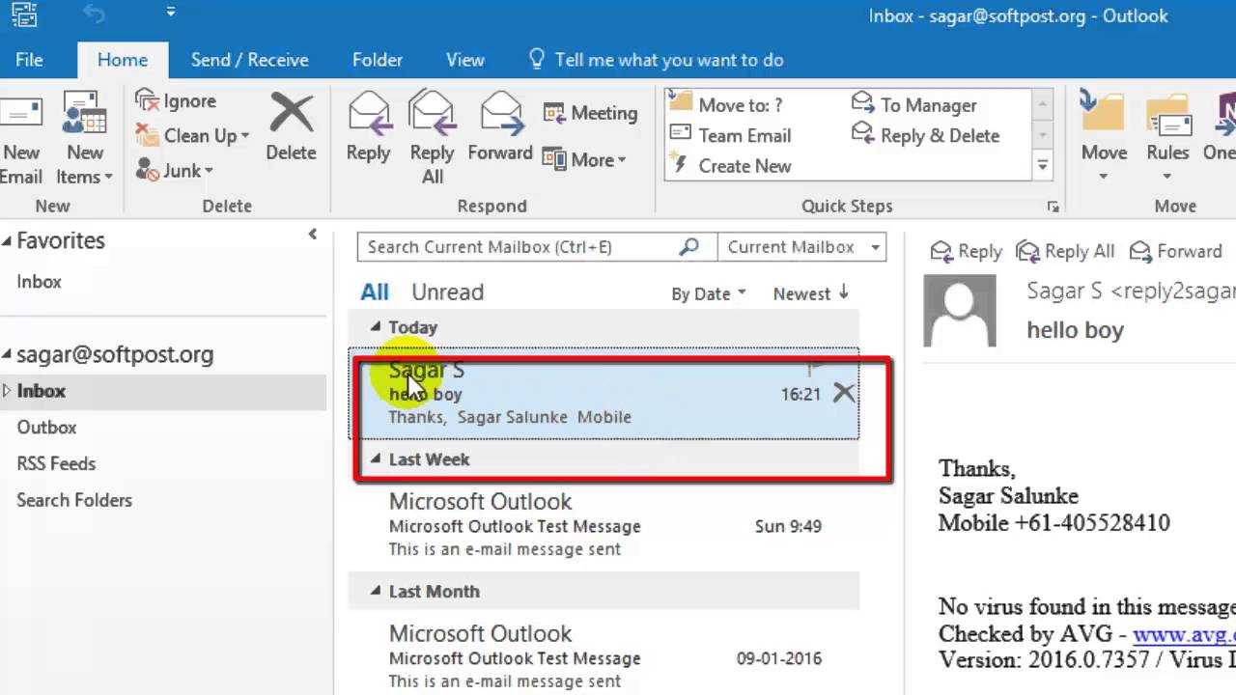The height and width of the screenshot is (695, 1236).
Task: Open the Quick Access Toolbar customize arrow
Action: [x=170, y=13]
